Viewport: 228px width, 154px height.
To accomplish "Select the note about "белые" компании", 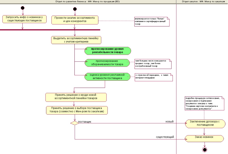I will click(x=151, y=22).
